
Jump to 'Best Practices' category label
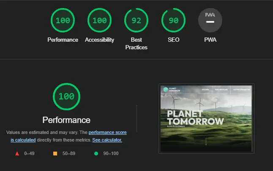coord(136,43)
